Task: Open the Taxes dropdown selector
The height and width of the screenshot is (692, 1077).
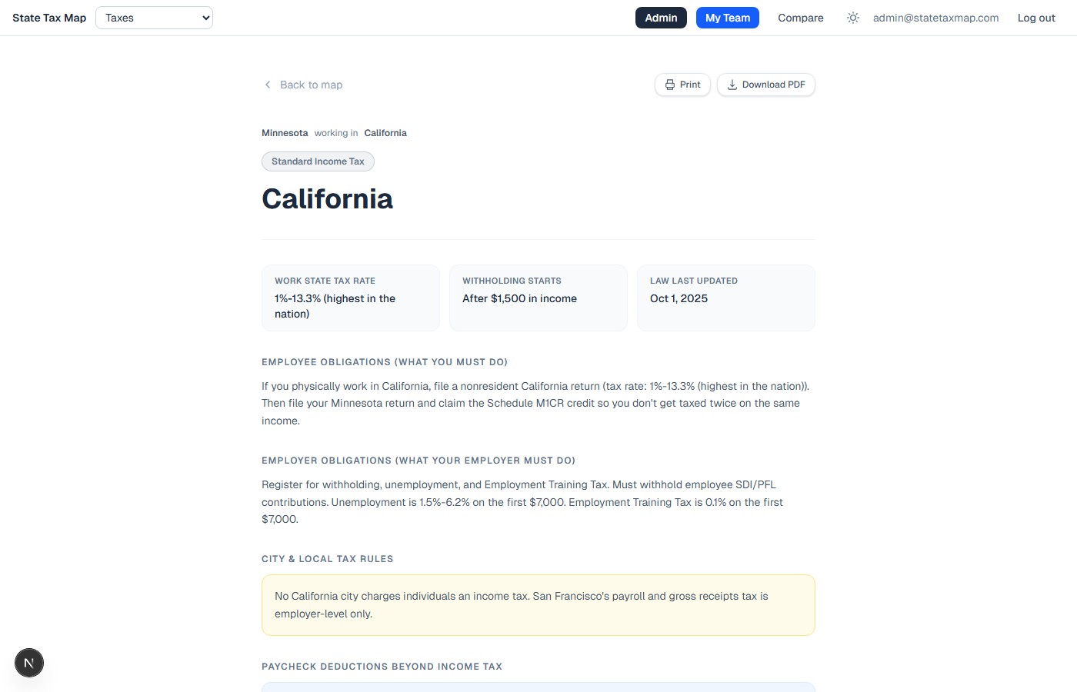Action: (154, 18)
